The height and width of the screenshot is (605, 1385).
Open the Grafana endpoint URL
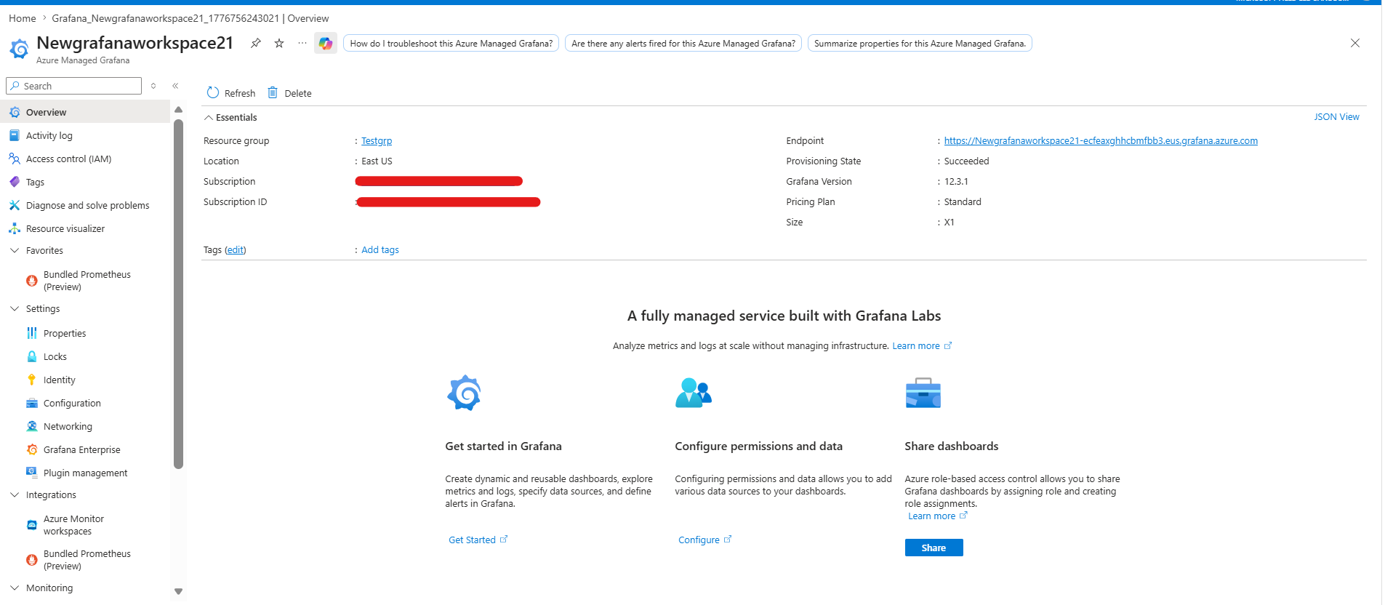point(1101,141)
